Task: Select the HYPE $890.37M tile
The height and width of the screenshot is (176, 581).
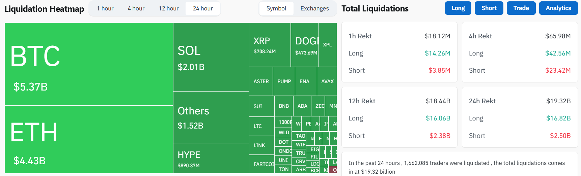Action: (x=211, y=158)
